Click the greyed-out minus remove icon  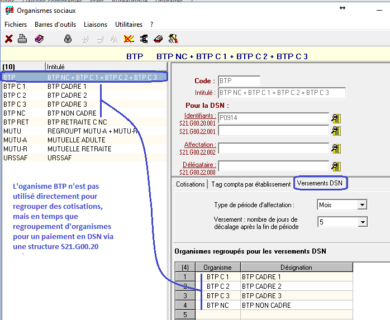click(x=100, y=39)
